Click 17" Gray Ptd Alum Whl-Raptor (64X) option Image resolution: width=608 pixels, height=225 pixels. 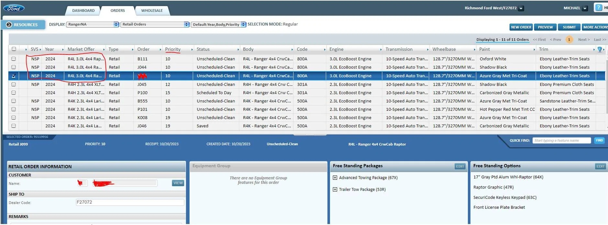(508, 177)
